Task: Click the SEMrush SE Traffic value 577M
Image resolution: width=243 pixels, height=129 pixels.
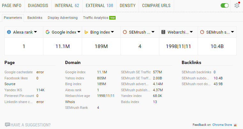Action: coord(157,72)
